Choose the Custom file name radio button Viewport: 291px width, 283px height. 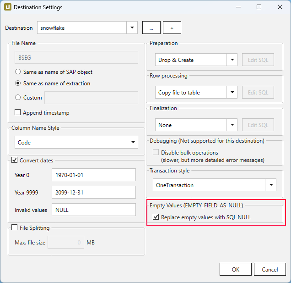pyautogui.click(x=18, y=98)
